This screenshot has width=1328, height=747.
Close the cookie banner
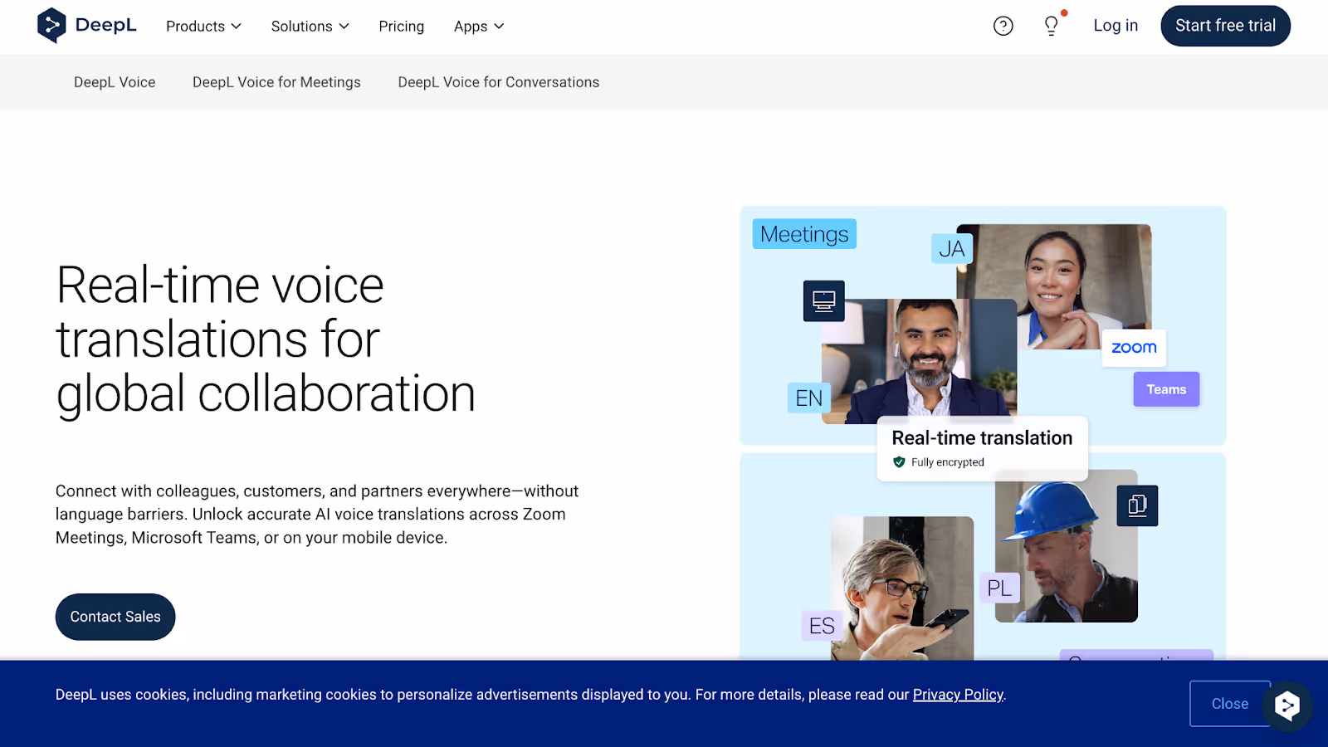coord(1229,704)
